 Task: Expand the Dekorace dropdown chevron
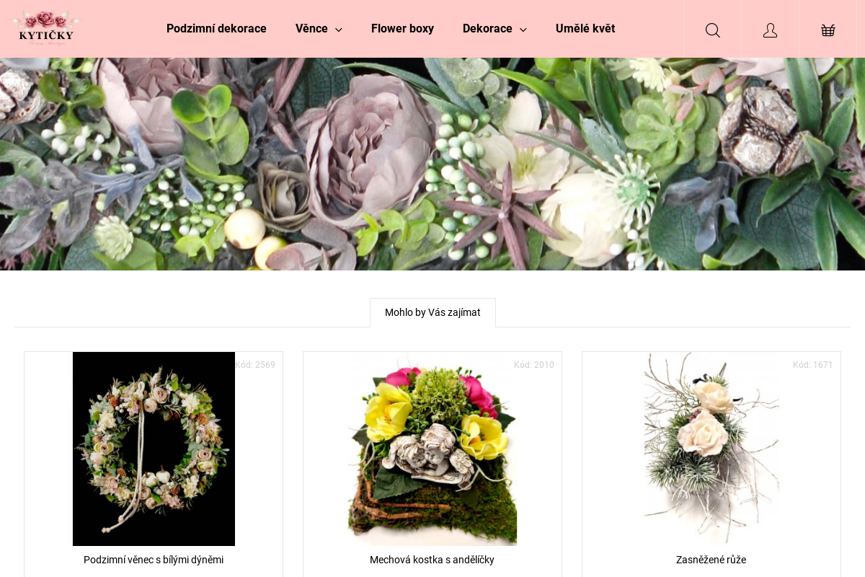pyautogui.click(x=523, y=30)
